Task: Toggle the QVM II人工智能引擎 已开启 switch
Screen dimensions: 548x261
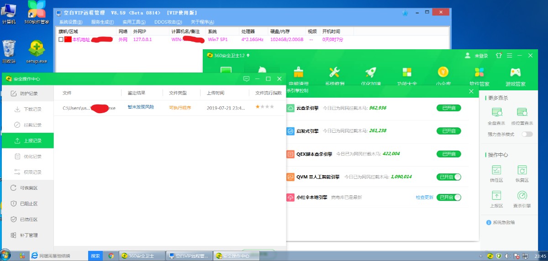Action: [448, 177]
